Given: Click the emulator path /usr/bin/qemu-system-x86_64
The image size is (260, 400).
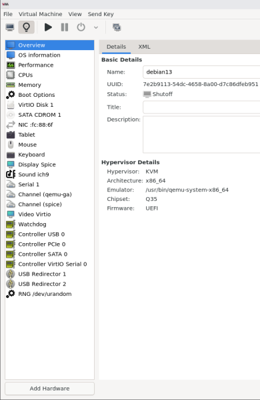Looking at the screenshot, I should (187, 190).
